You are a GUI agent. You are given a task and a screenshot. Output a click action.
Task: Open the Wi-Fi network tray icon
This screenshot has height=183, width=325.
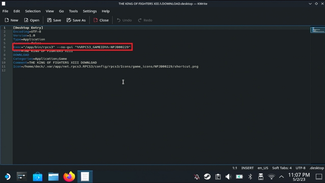pos(271,177)
